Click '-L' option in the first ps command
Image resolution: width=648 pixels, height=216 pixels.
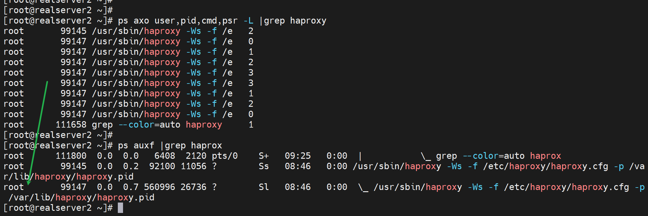tap(248, 20)
